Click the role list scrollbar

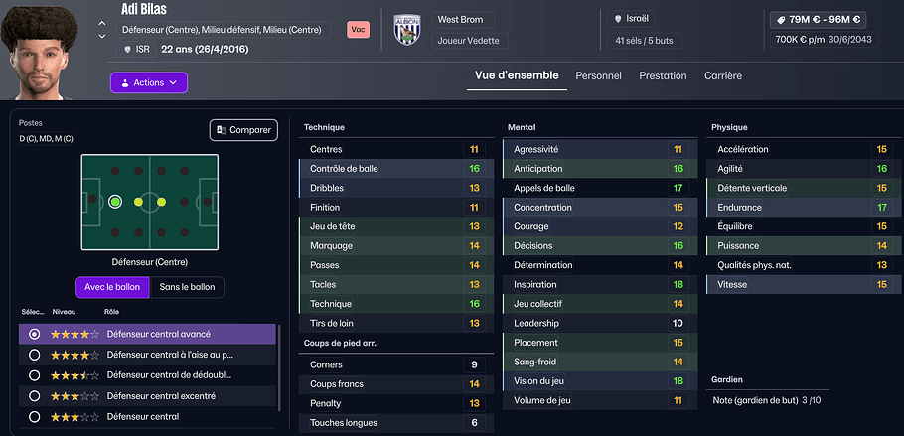pos(279,367)
